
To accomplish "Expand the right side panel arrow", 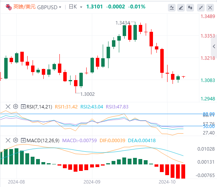I will [x=214, y=46].
